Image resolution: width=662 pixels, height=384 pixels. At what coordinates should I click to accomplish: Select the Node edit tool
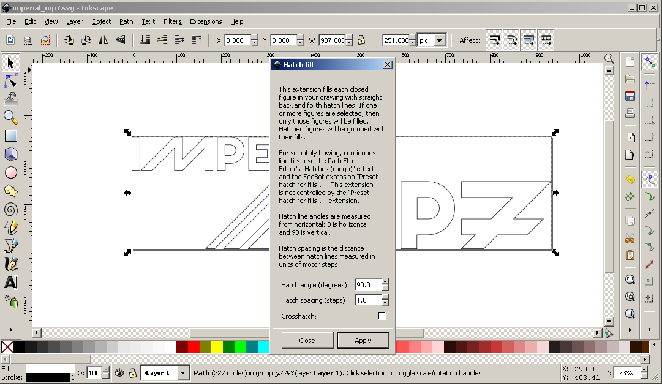click(10, 81)
